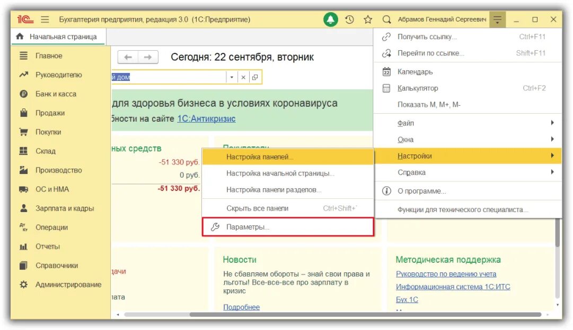Open the hamburger sections menu icon
573x330 pixels.
tap(45, 20)
